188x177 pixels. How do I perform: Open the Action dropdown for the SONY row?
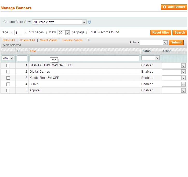[174, 84]
